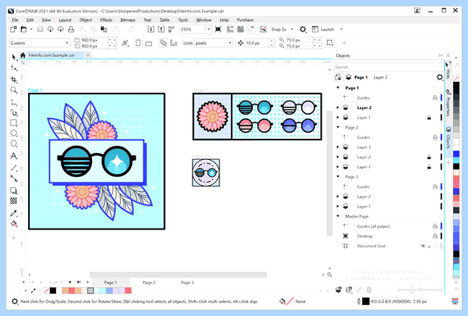The image size is (468, 316).
Task: Open the Effects menu
Action: pos(106,20)
